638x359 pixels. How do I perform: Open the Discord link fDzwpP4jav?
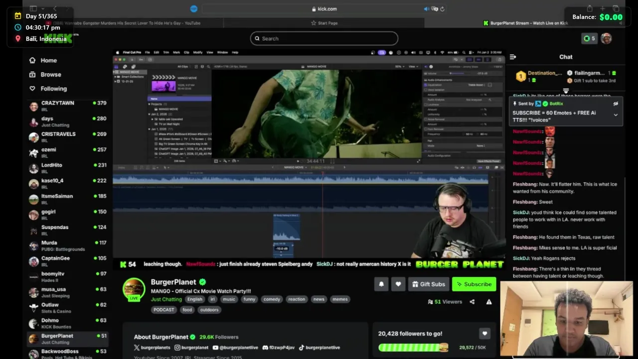tap(279, 348)
